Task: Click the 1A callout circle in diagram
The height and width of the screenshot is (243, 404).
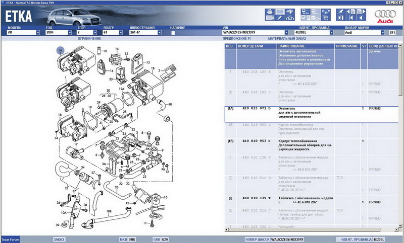Action: (61, 50)
